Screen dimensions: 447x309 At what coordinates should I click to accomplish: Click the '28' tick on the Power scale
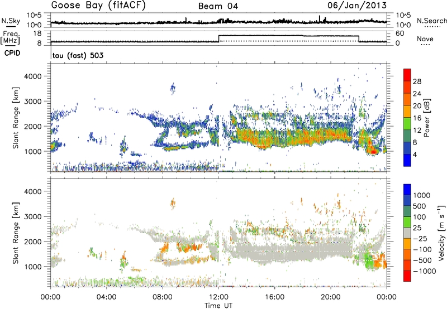[x=417, y=81]
